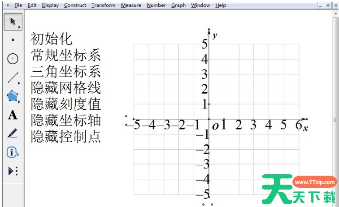Toggle the 隐藏坐标轴 axes button
The height and width of the screenshot is (207, 339).
coord(65,120)
